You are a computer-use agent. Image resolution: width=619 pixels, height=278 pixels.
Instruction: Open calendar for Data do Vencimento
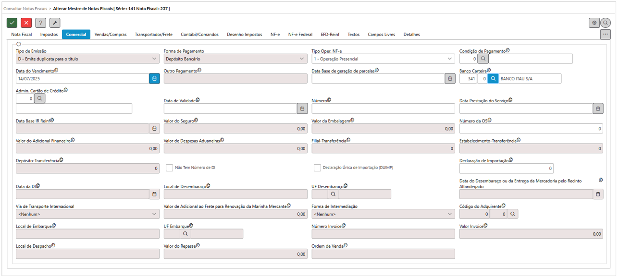pos(154,78)
